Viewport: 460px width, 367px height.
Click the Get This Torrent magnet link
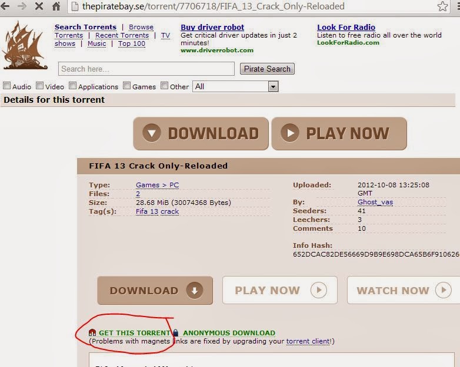pyautogui.click(x=134, y=333)
